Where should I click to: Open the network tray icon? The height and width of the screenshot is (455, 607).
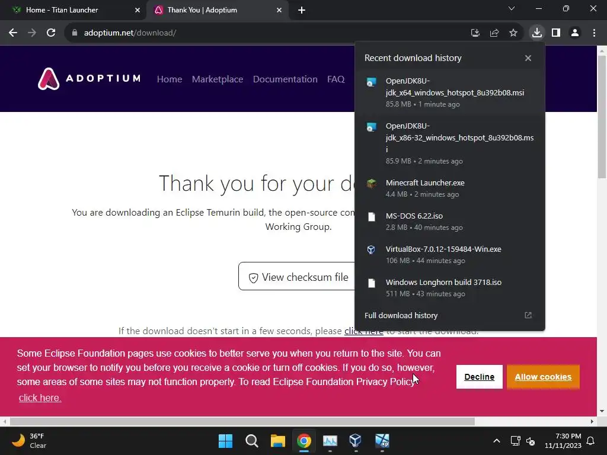[515, 441]
